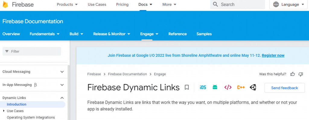Click the search magnifier icon
This screenshot has height=120, width=309.
click(215, 4)
